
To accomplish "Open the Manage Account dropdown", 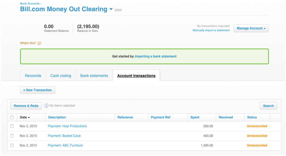I will point(251,28).
